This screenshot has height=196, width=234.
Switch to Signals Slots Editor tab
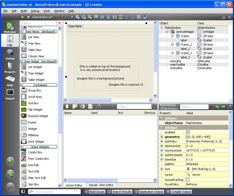(x=101, y=185)
